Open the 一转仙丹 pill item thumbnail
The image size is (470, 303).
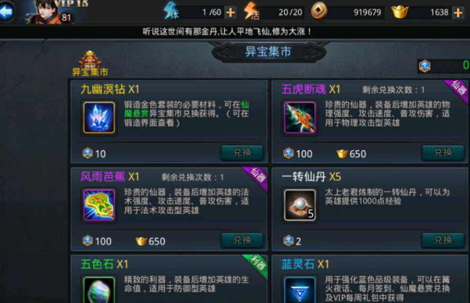300,205
